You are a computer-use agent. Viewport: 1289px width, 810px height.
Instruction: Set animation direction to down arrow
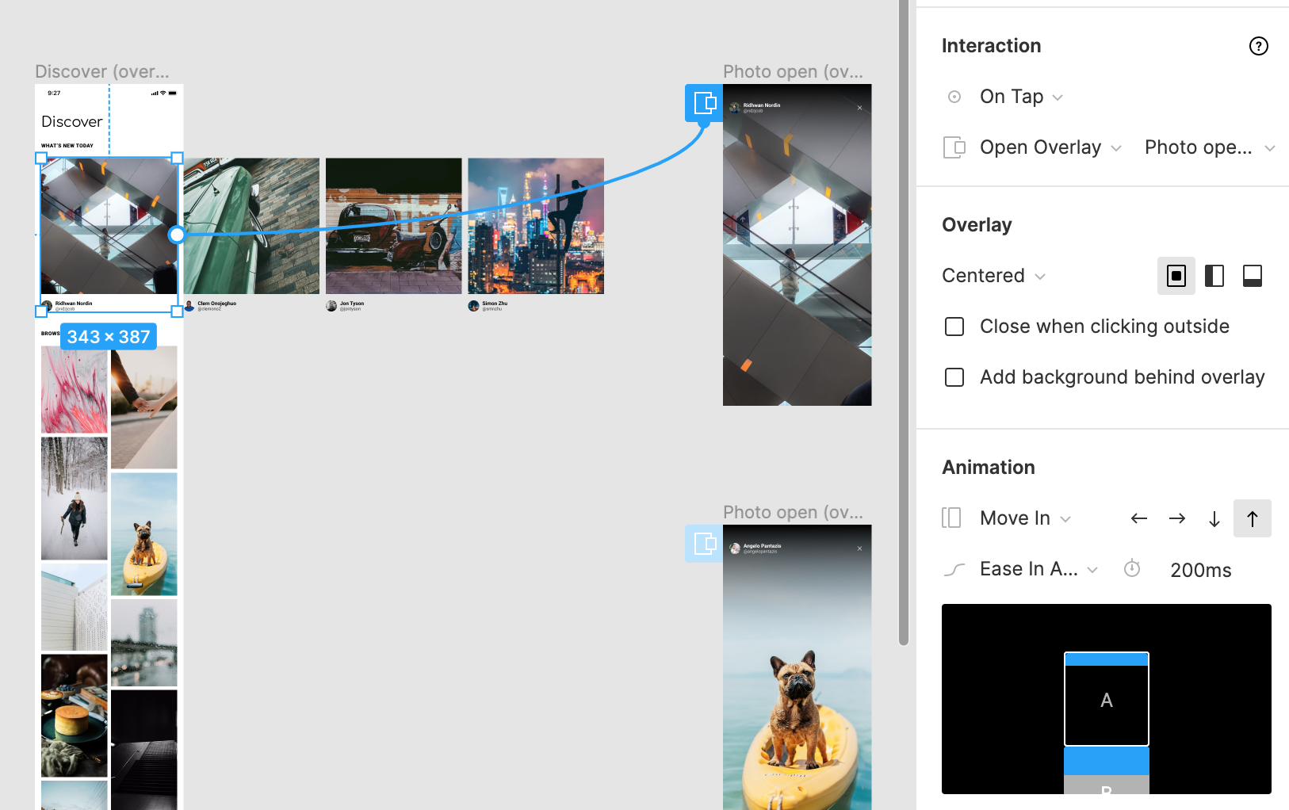pos(1214,518)
